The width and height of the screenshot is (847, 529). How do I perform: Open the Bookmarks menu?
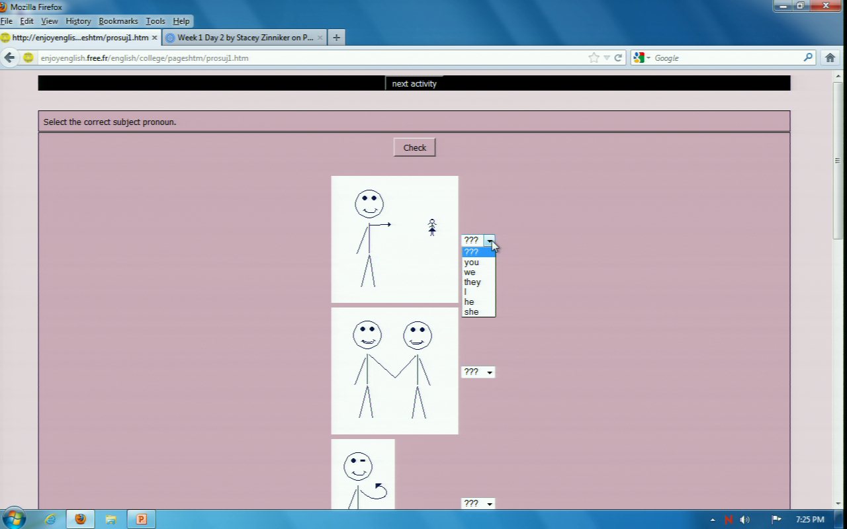(118, 21)
